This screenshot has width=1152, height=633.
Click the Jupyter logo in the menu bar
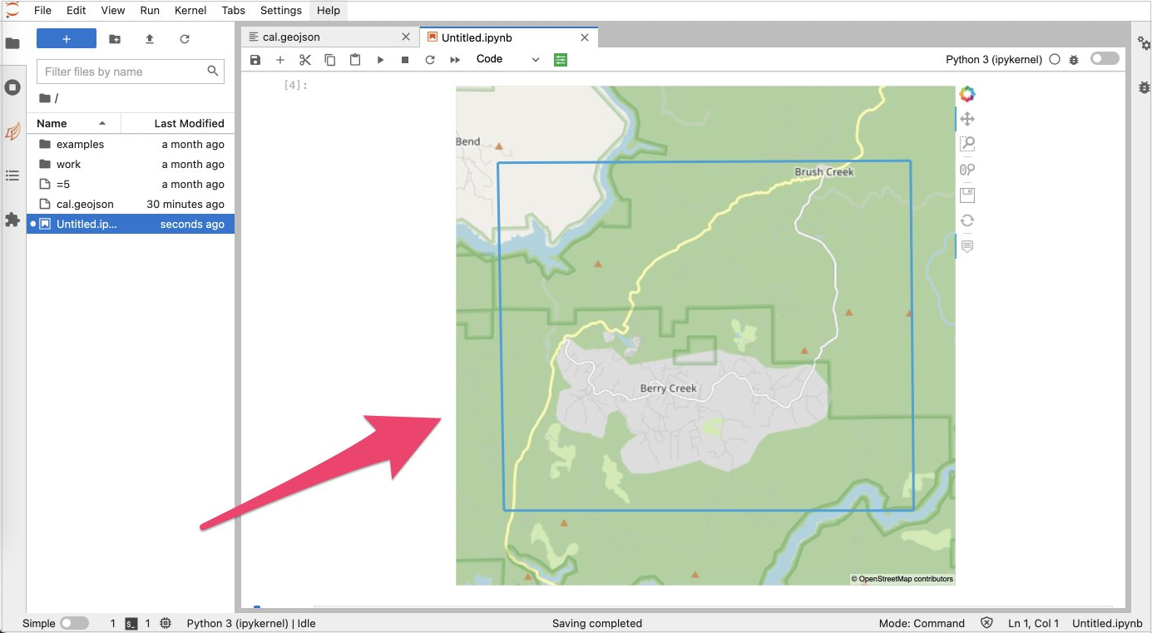click(x=12, y=10)
